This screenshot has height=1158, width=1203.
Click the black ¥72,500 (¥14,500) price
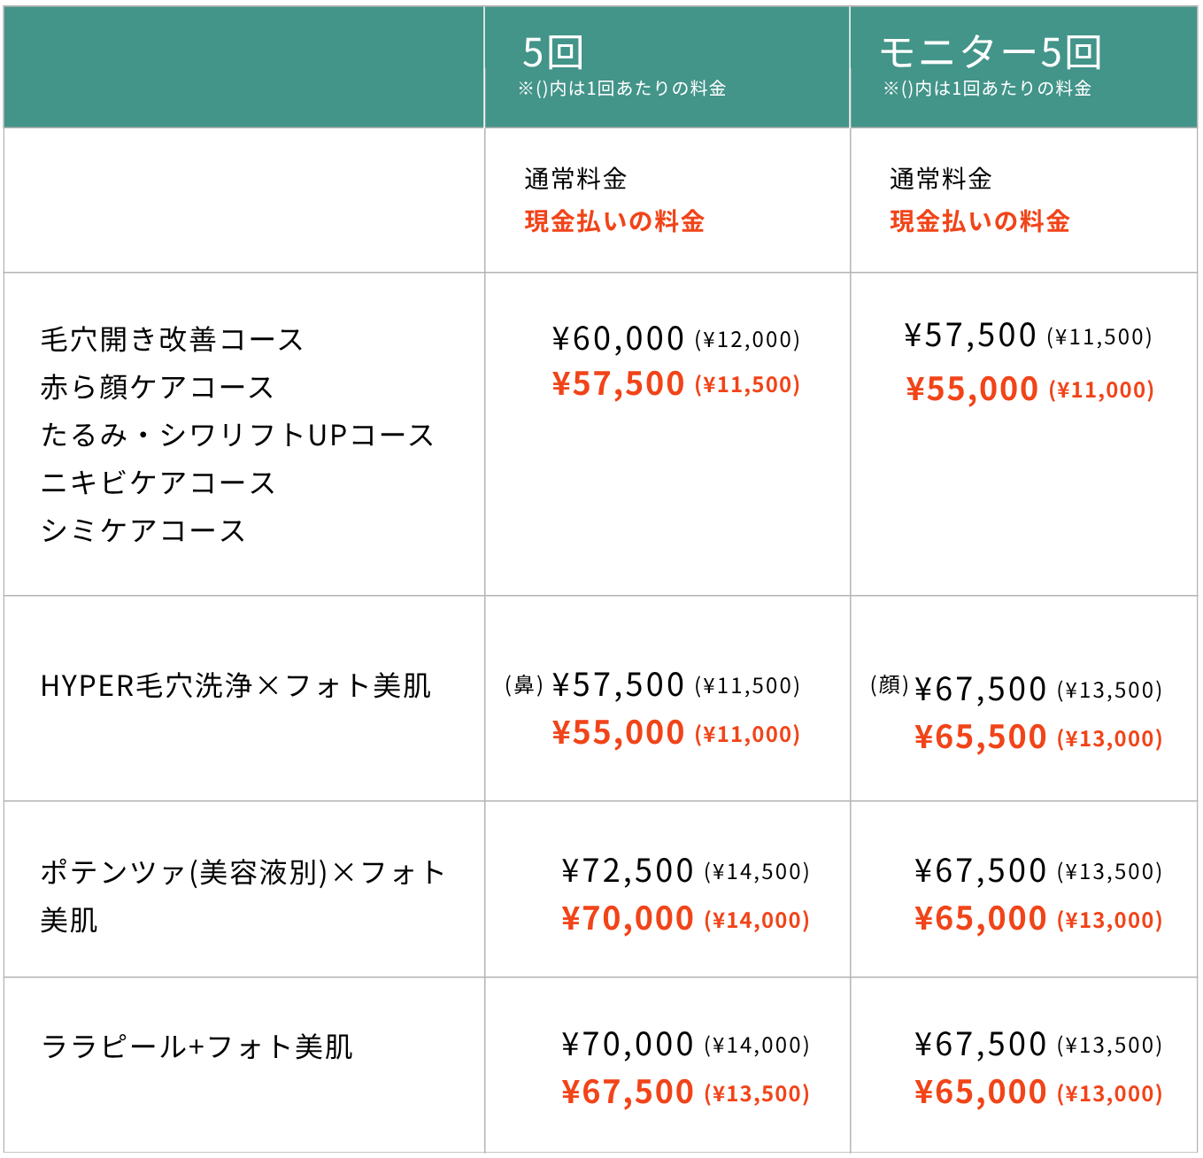point(685,871)
